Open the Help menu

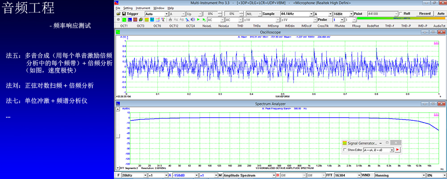tap(170, 8)
